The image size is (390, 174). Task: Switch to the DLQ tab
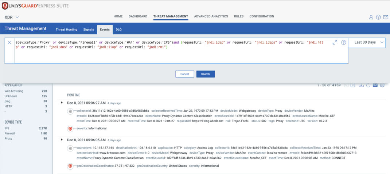click(x=119, y=29)
